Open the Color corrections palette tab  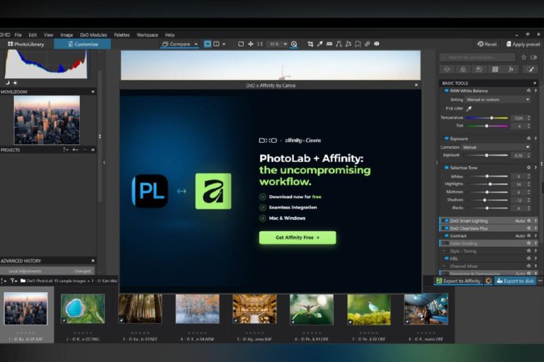point(463,69)
